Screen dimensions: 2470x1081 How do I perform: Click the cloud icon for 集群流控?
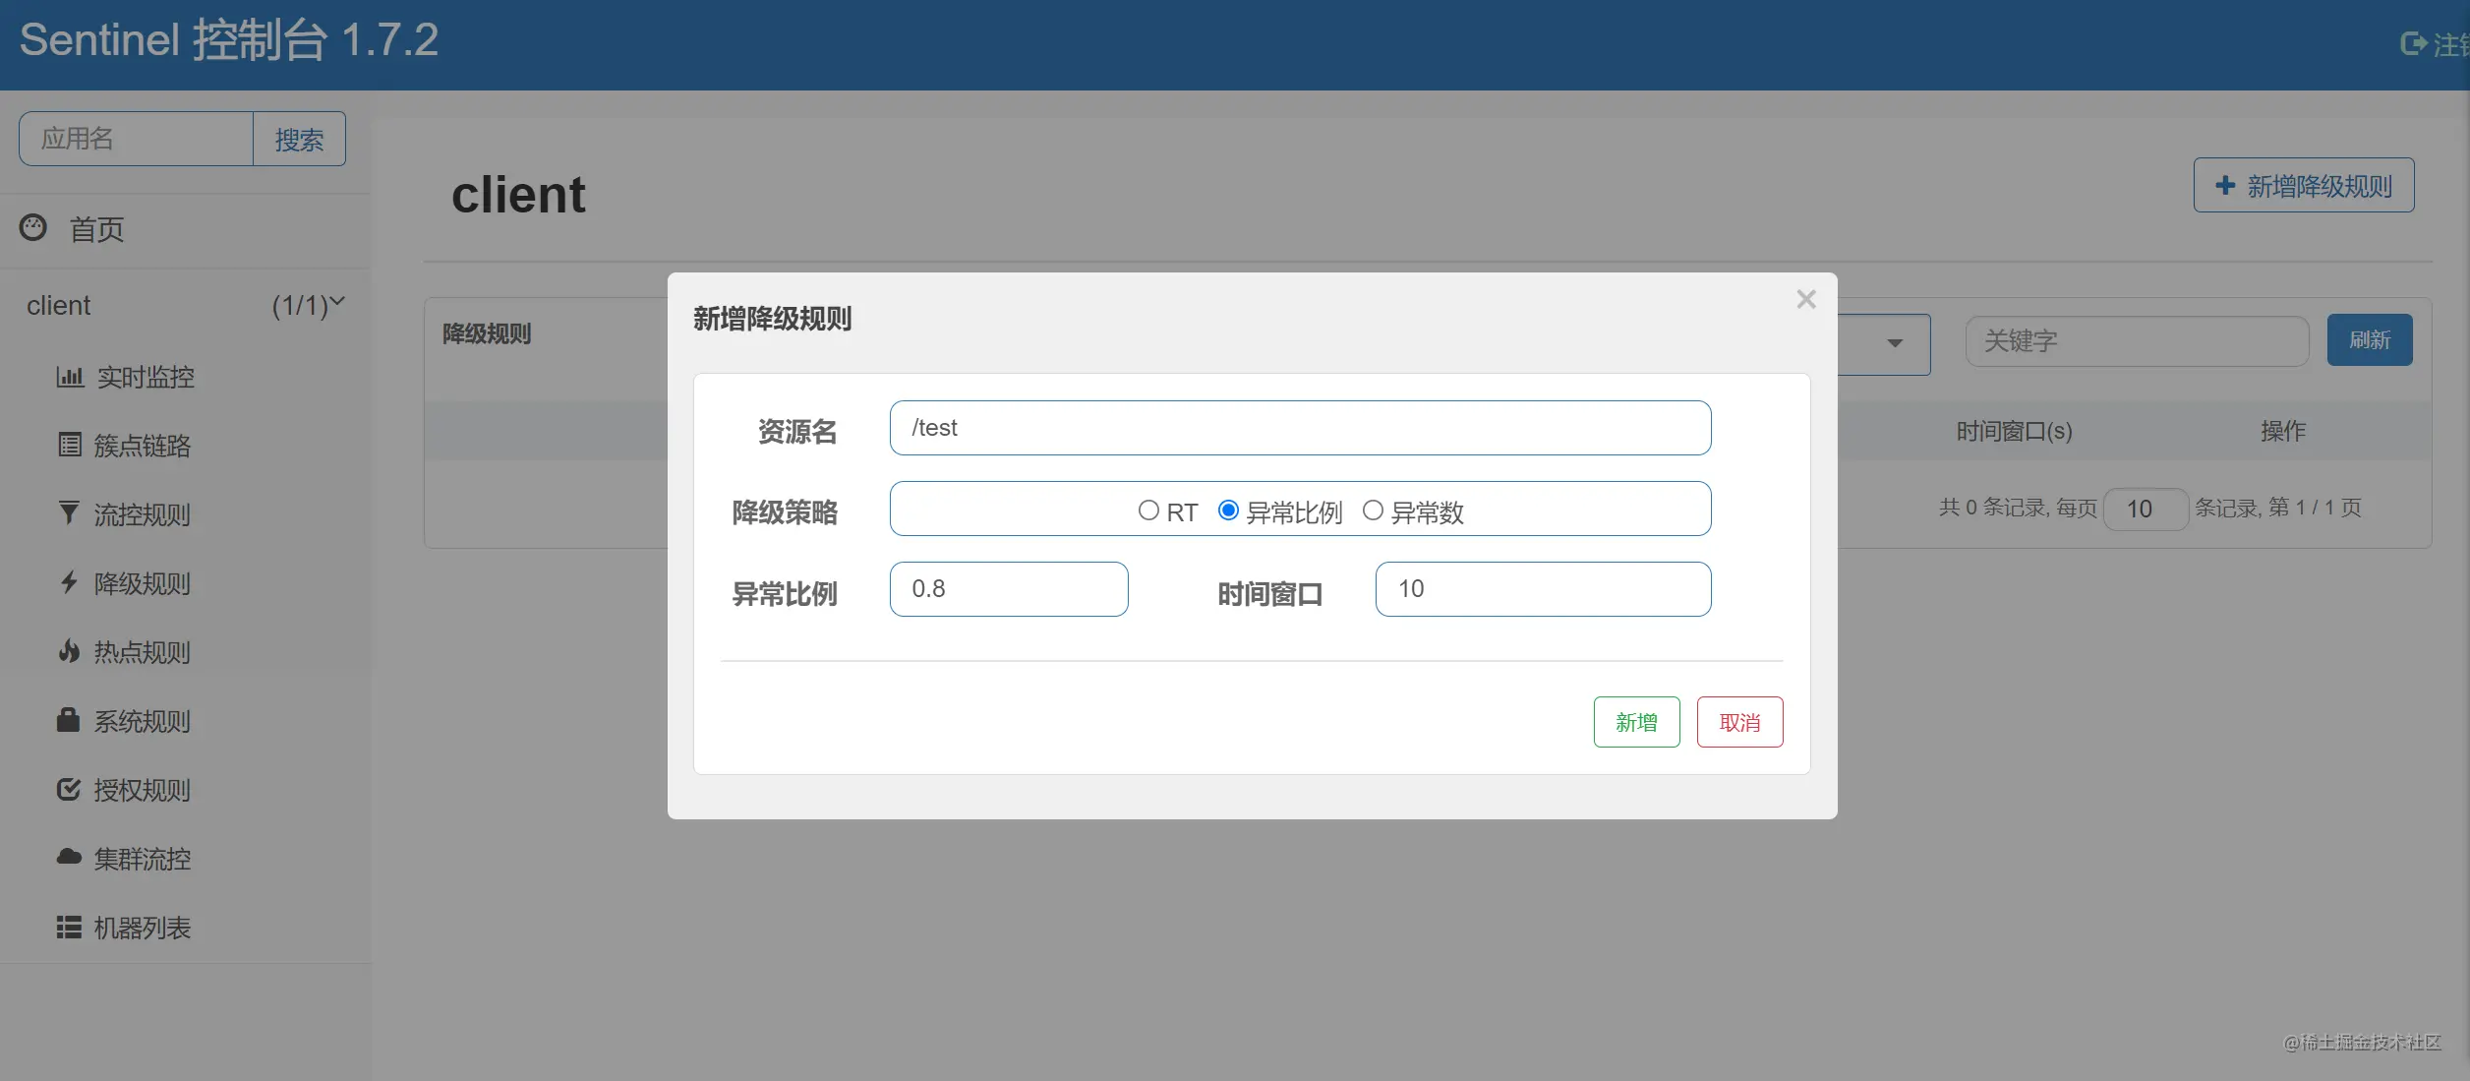coord(69,857)
